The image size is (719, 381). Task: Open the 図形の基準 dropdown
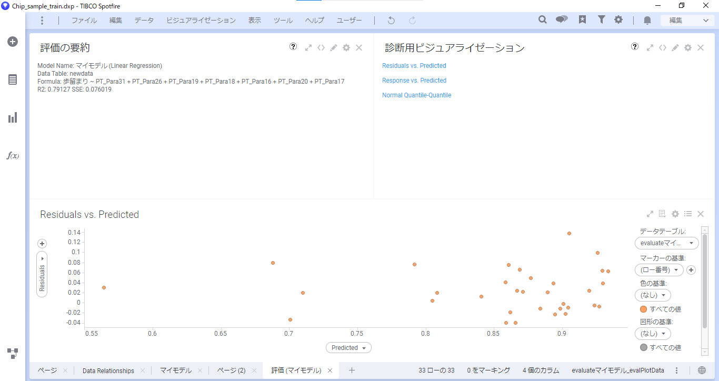click(x=653, y=334)
